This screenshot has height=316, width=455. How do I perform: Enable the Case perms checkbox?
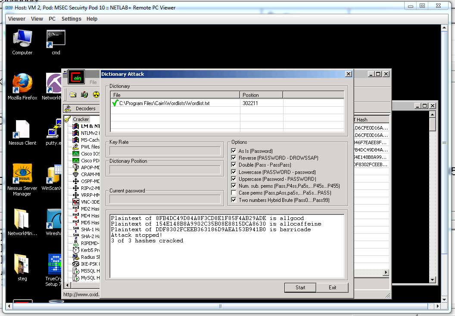click(x=234, y=193)
